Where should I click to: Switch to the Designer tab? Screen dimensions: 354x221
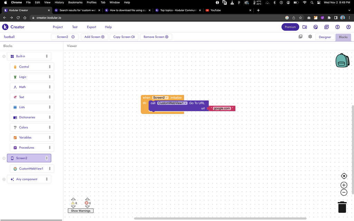(325, 37)
